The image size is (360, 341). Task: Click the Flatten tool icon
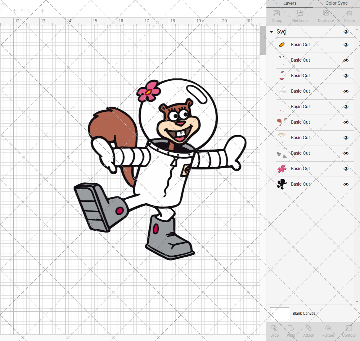pos(328,328)
